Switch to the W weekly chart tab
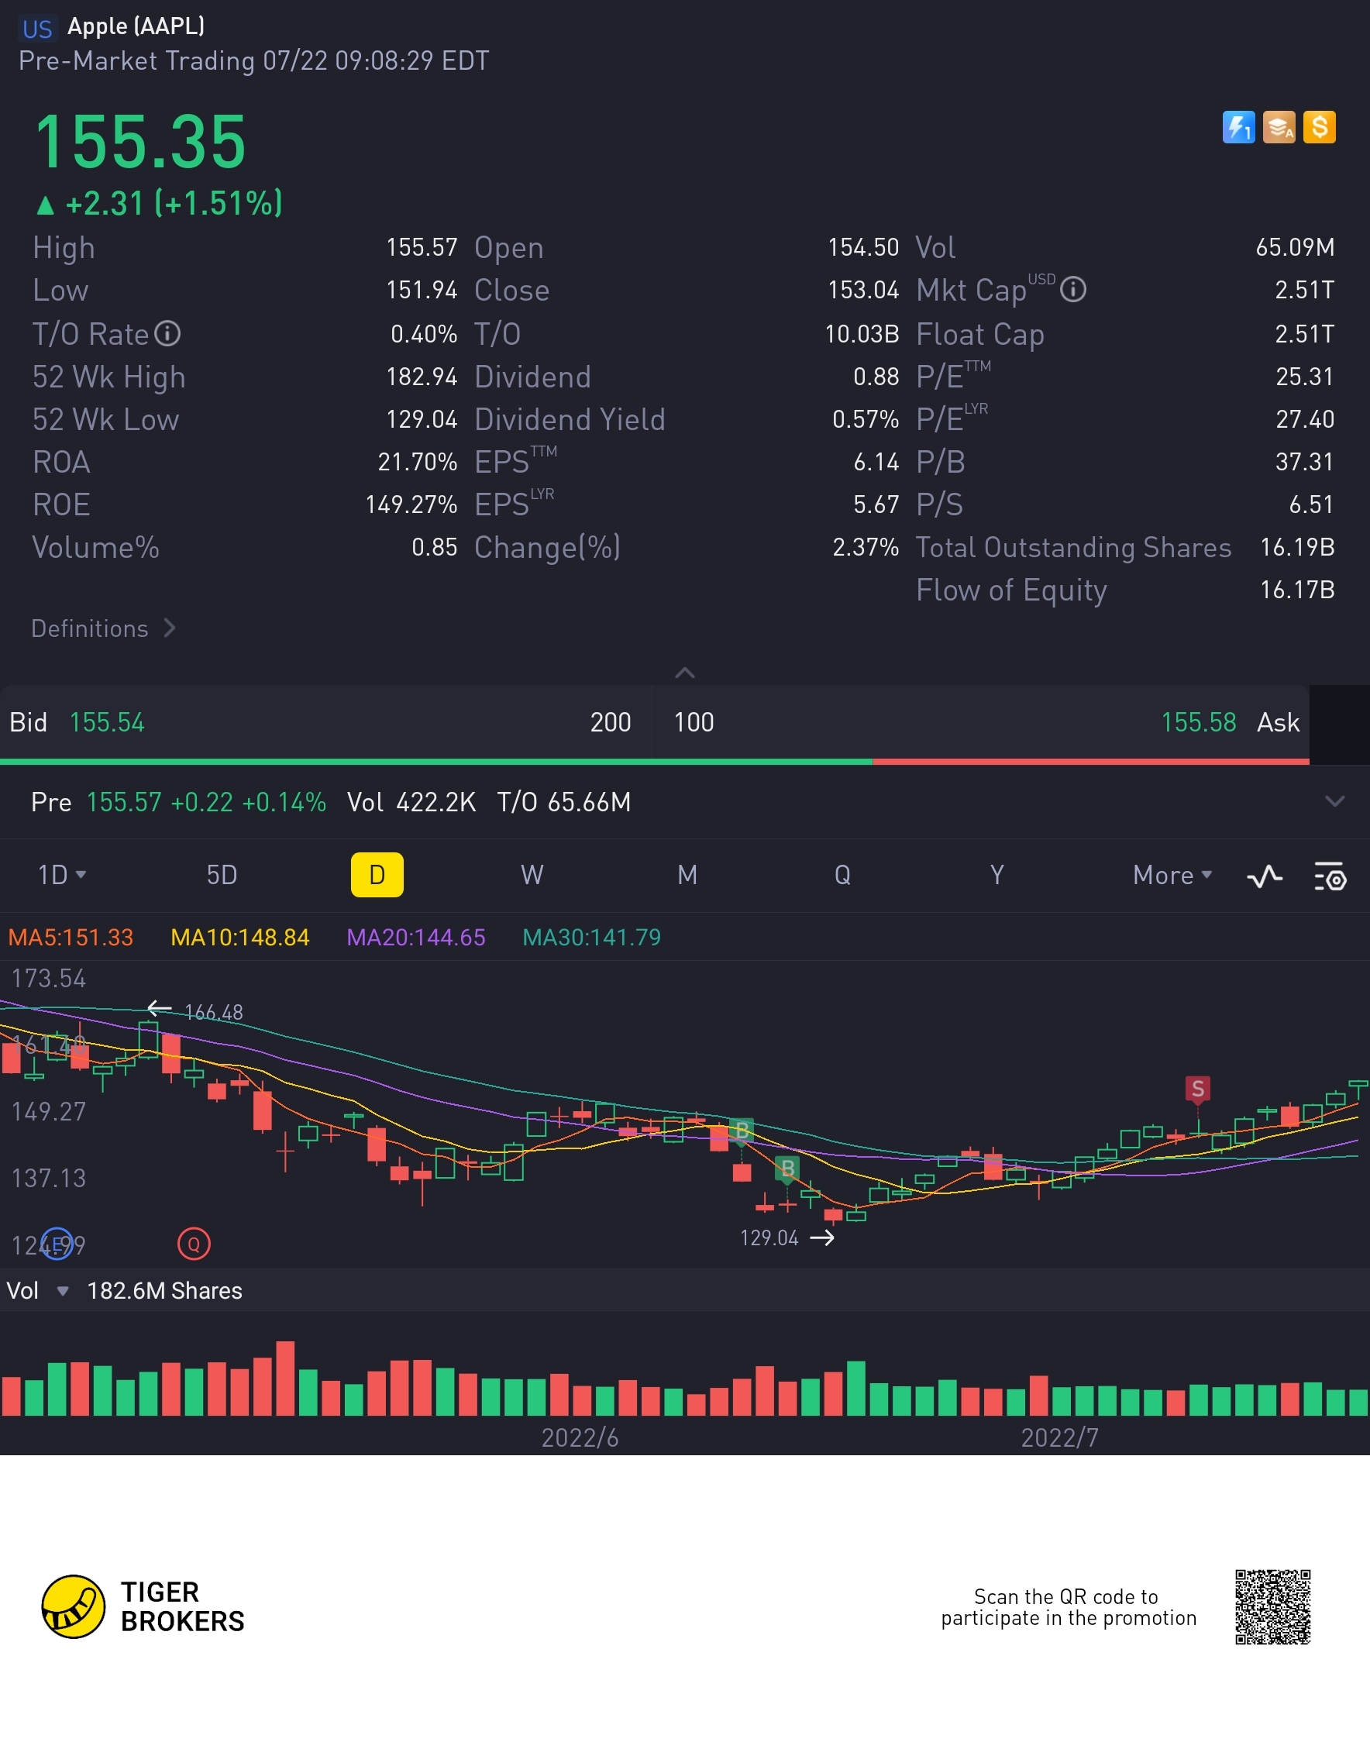 point(532,875)
